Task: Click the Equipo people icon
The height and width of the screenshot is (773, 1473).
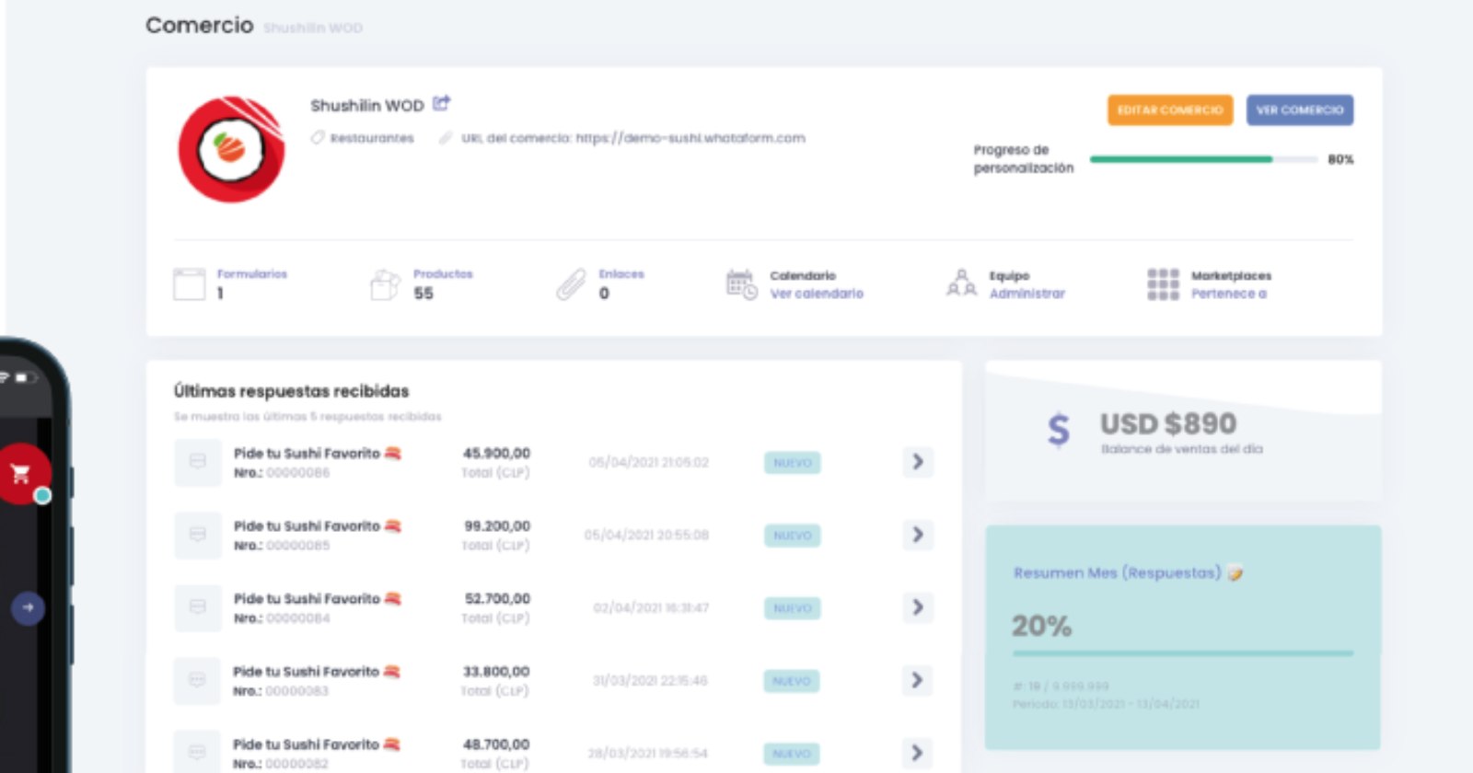Action: coord(961,283)
